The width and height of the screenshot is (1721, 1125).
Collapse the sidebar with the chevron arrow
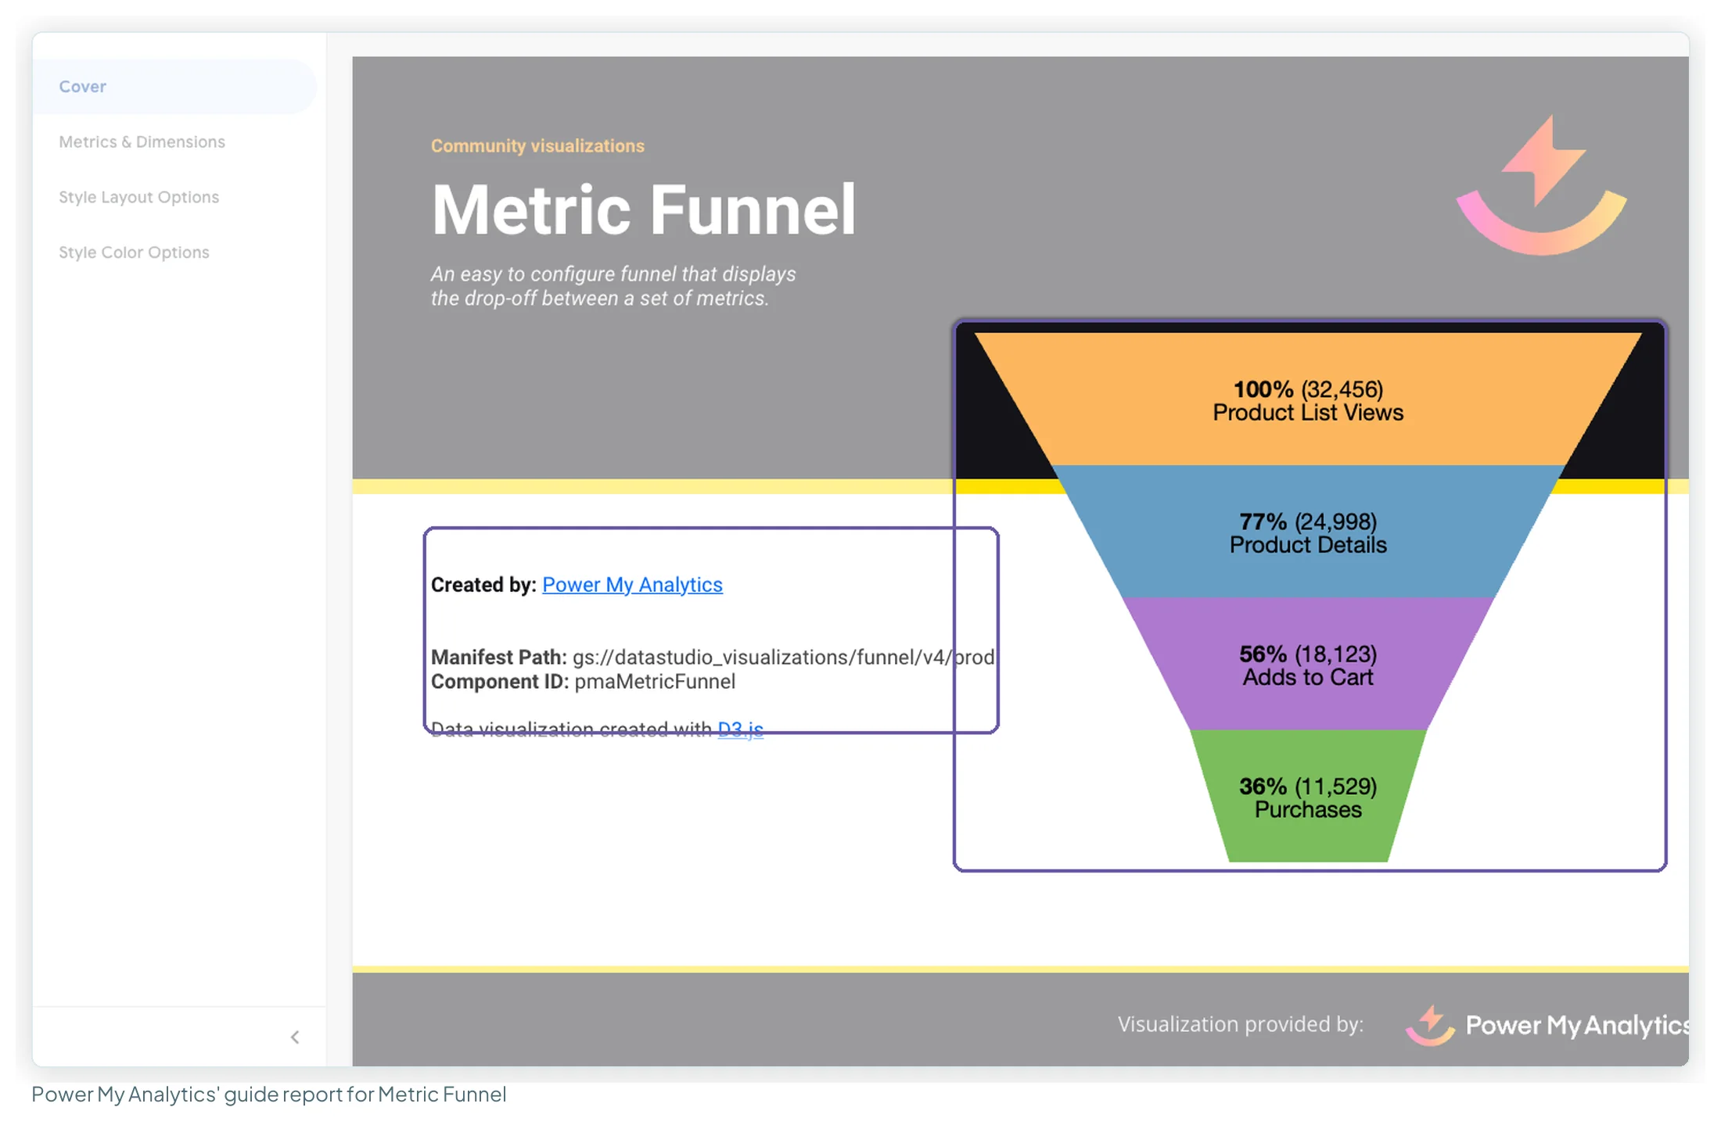click(295, 1037)
